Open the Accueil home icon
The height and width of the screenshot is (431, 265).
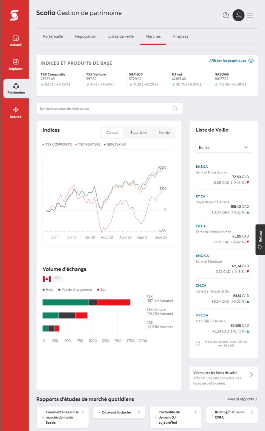(16, 38)
